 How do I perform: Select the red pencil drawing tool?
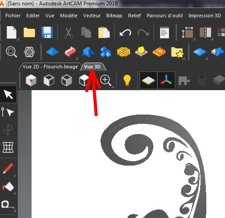click(8, 168)
